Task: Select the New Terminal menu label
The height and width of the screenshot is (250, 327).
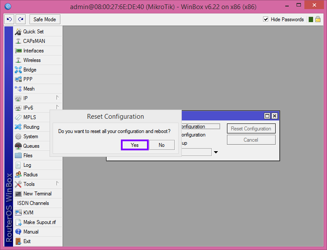Action: click(x=37, y=194)
